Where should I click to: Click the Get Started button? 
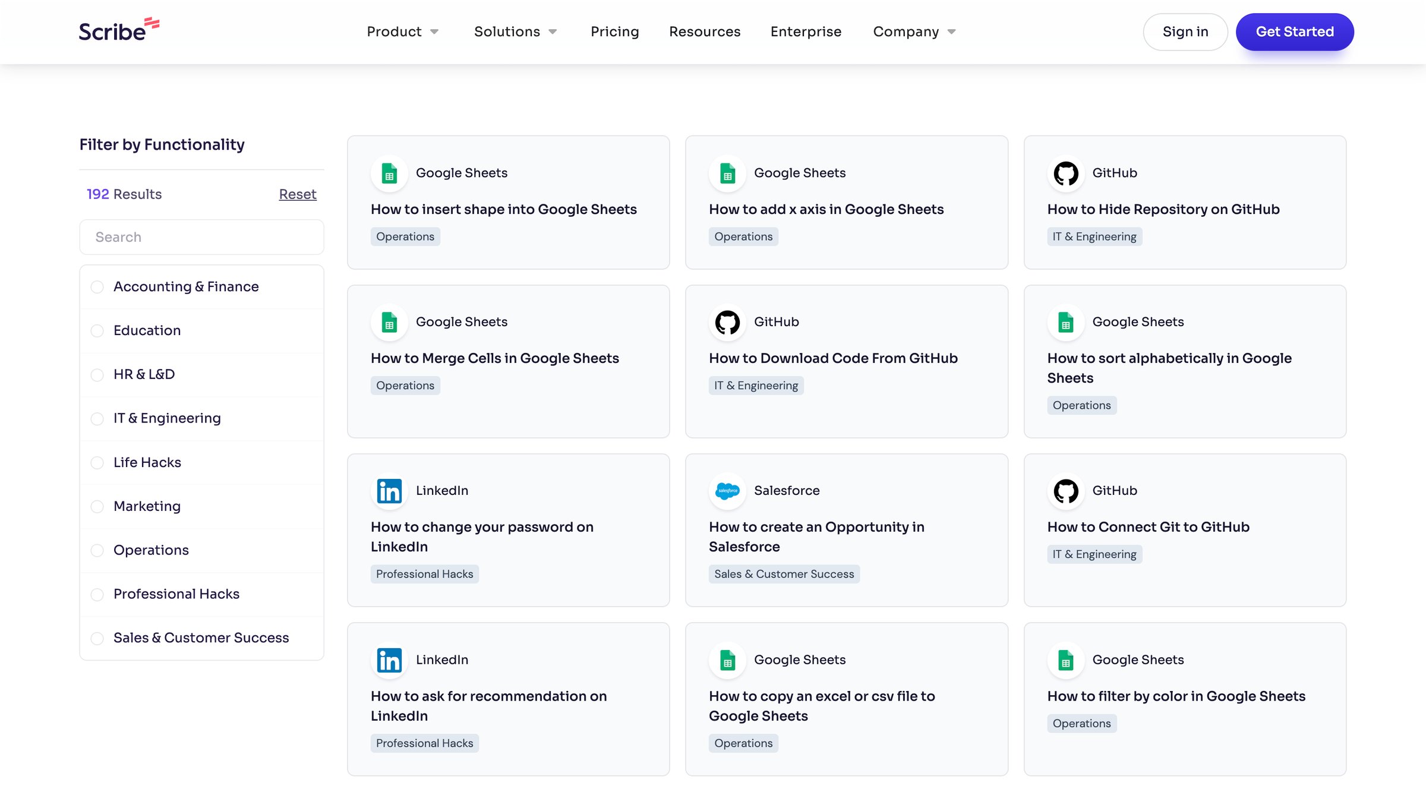1295,31
